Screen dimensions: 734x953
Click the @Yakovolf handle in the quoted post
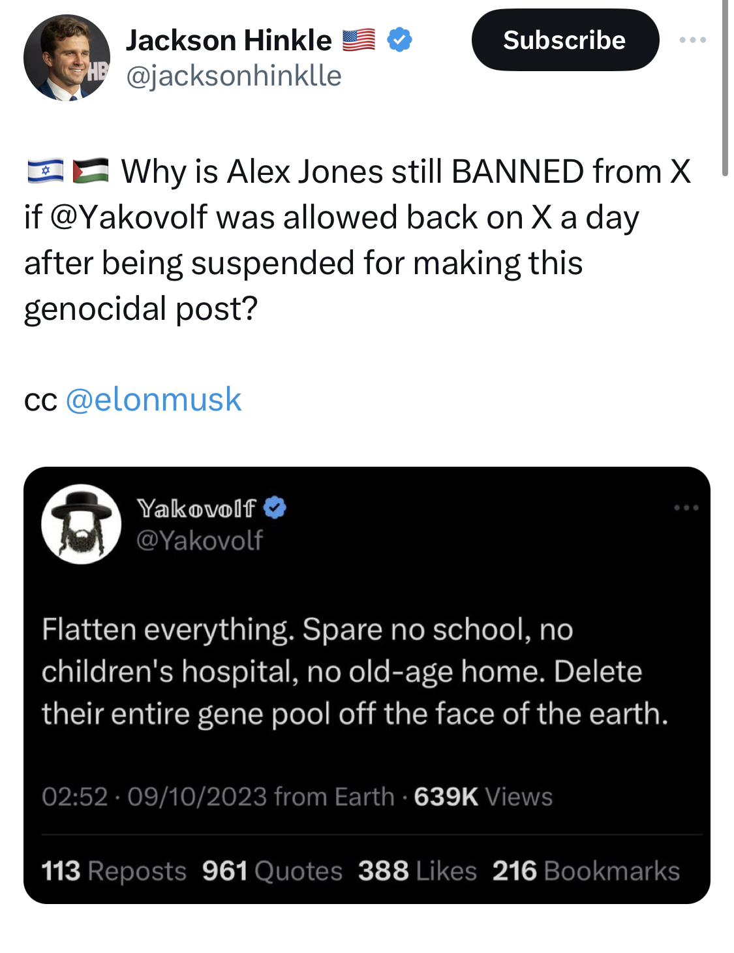point(199,540)
